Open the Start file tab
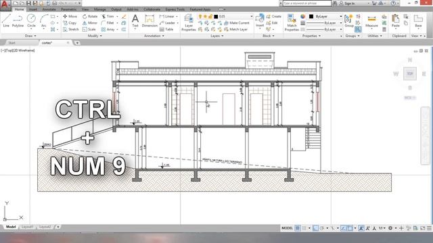The width and height of the screenshot is (433, 243). (12, 43)
